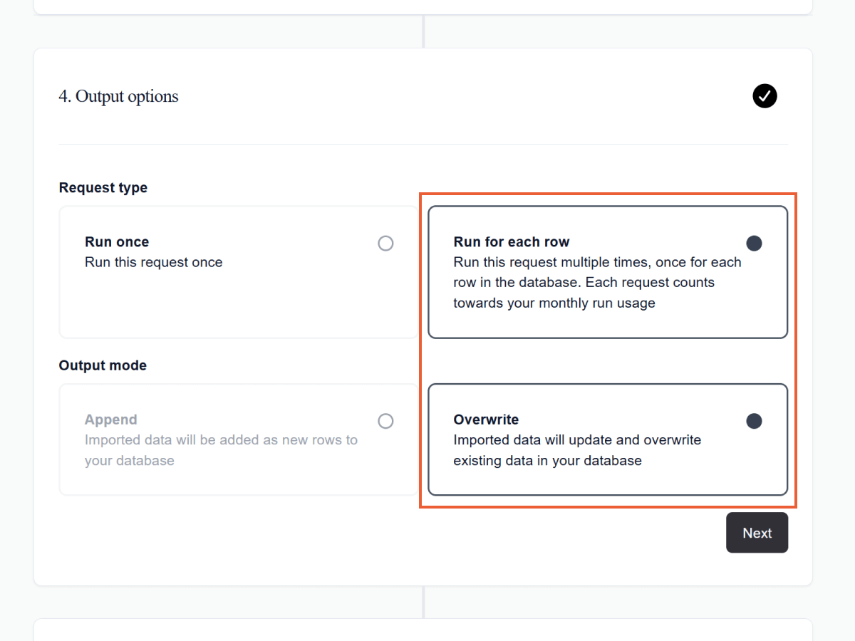
Task: Select the Run once radio button
Action: 385,244
